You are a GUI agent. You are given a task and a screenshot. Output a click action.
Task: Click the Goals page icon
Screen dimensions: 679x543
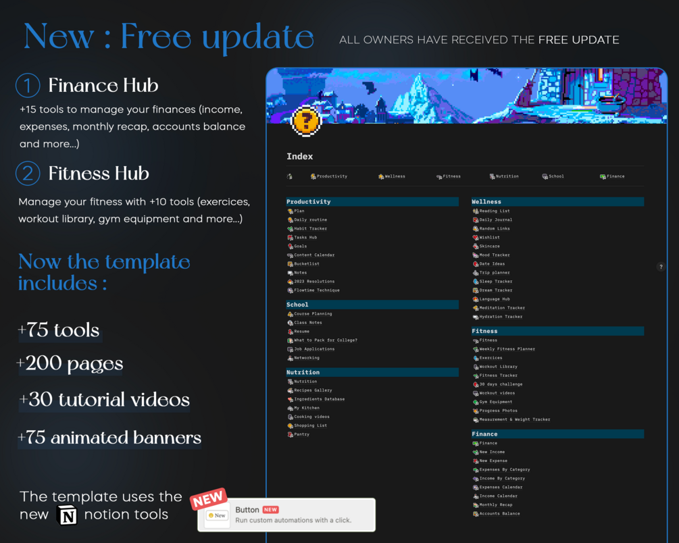(x=290, y=247)
